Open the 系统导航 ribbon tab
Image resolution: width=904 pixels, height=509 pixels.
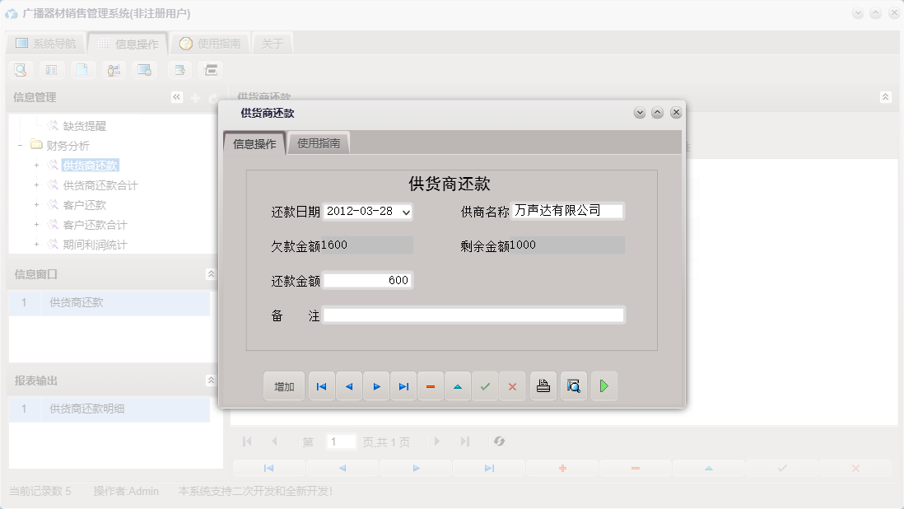click(x=47, y=42)
